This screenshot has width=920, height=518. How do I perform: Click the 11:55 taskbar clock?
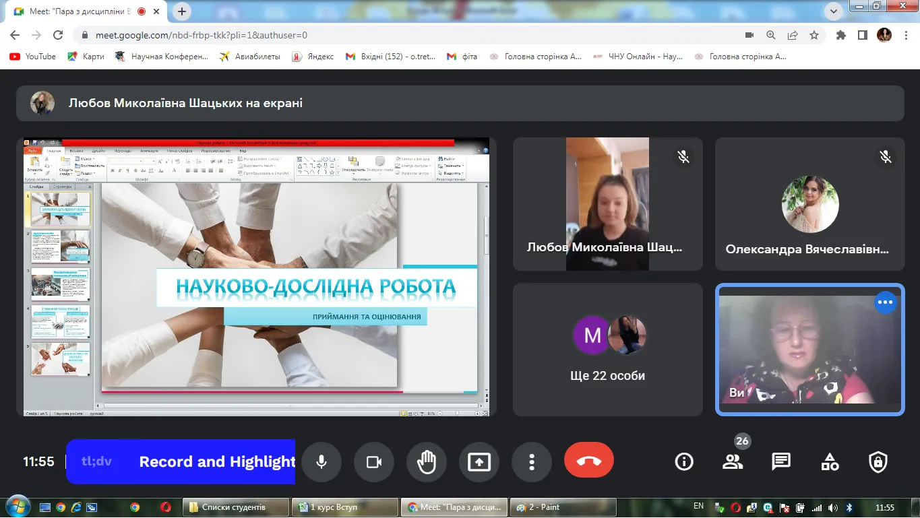[884, 507]
